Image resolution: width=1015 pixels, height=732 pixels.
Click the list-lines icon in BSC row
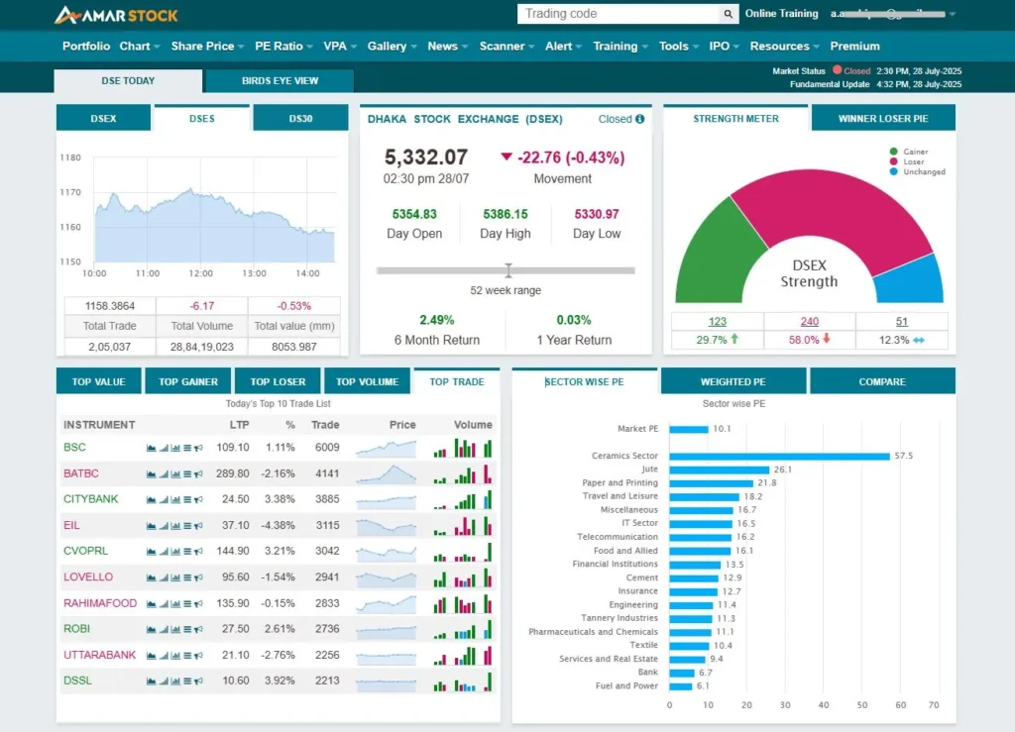coord(187,448)
